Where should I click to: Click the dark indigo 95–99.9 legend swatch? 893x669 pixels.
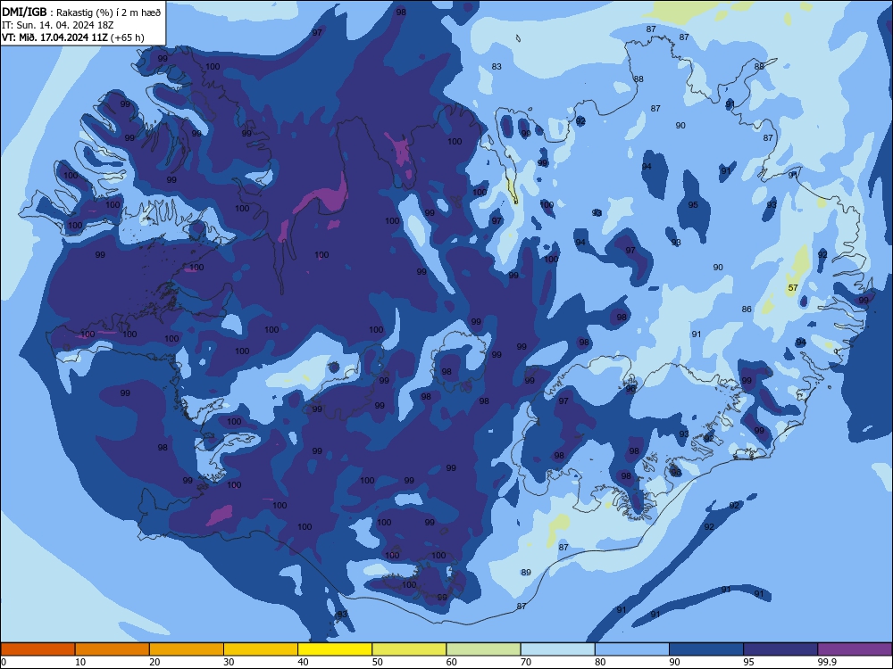(780, 649)
